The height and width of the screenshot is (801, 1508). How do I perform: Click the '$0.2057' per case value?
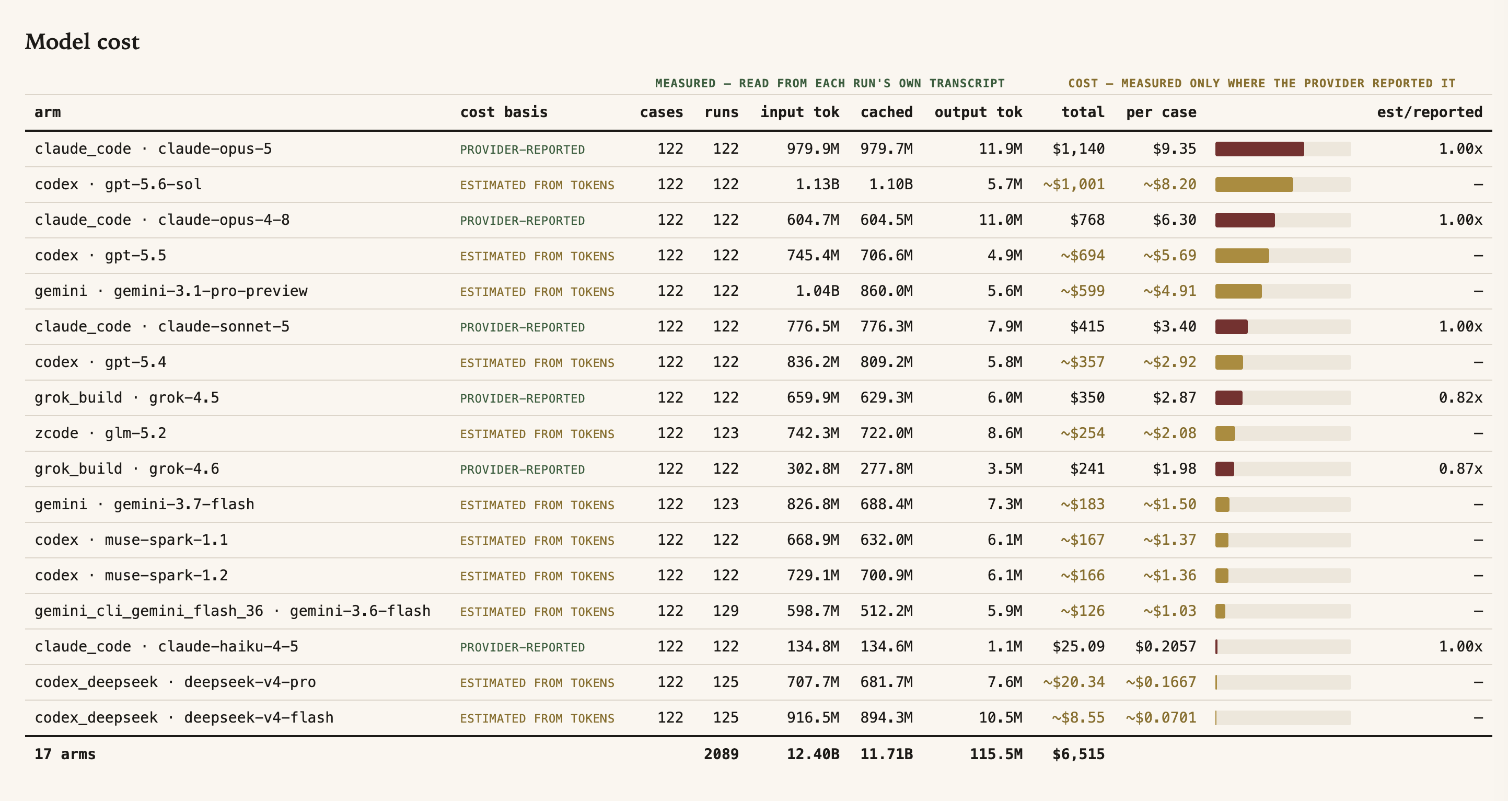pyautogui.click(x=1166, y=646)
